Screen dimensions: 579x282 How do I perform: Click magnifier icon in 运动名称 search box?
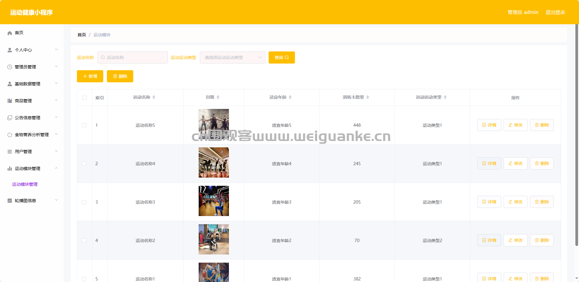(x=103, y=57)
